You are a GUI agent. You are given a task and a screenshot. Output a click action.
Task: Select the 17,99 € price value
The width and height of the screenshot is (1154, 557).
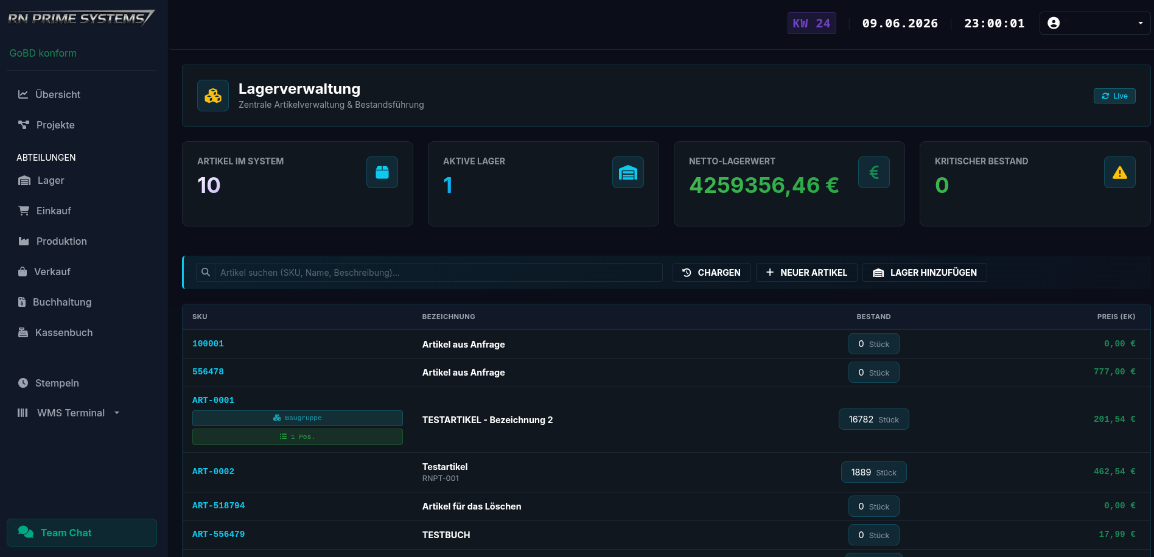pos(1117,534)
